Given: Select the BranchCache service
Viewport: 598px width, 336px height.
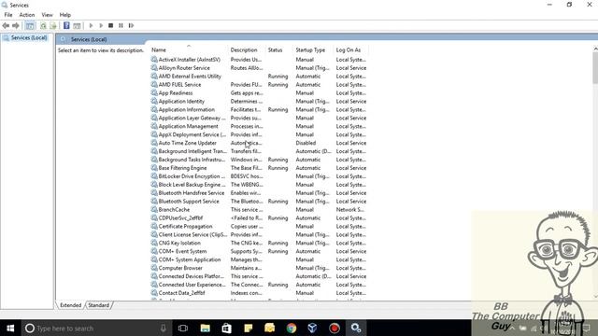Looking at the screenshot, I should click(174, 210).
